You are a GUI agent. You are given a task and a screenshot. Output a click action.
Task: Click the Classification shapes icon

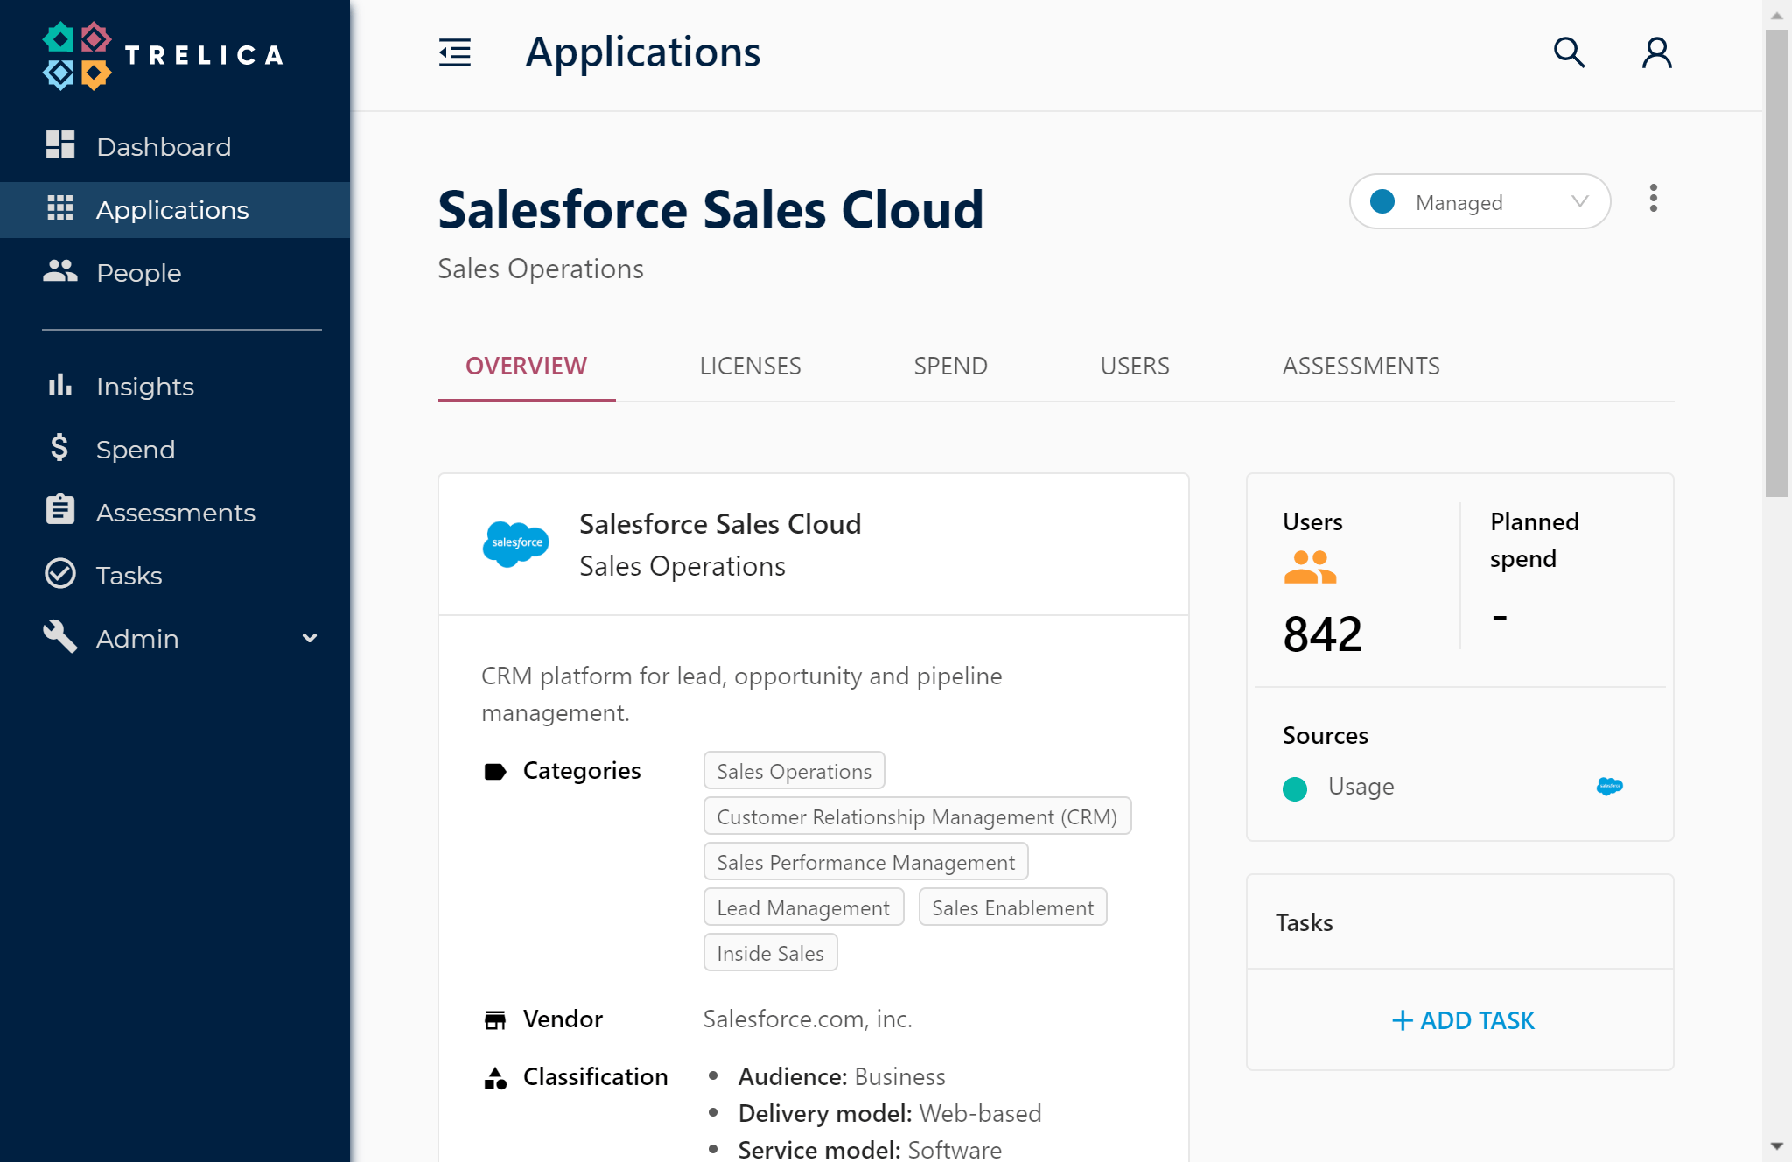[495, 1078]
